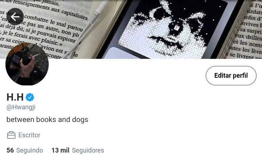Click the number 56 following count

10,150
